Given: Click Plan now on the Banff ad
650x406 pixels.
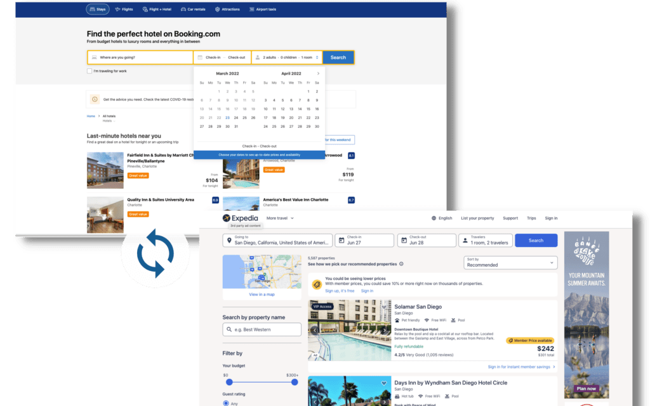Looking at the screenshot, I should (x=586, y=389).
